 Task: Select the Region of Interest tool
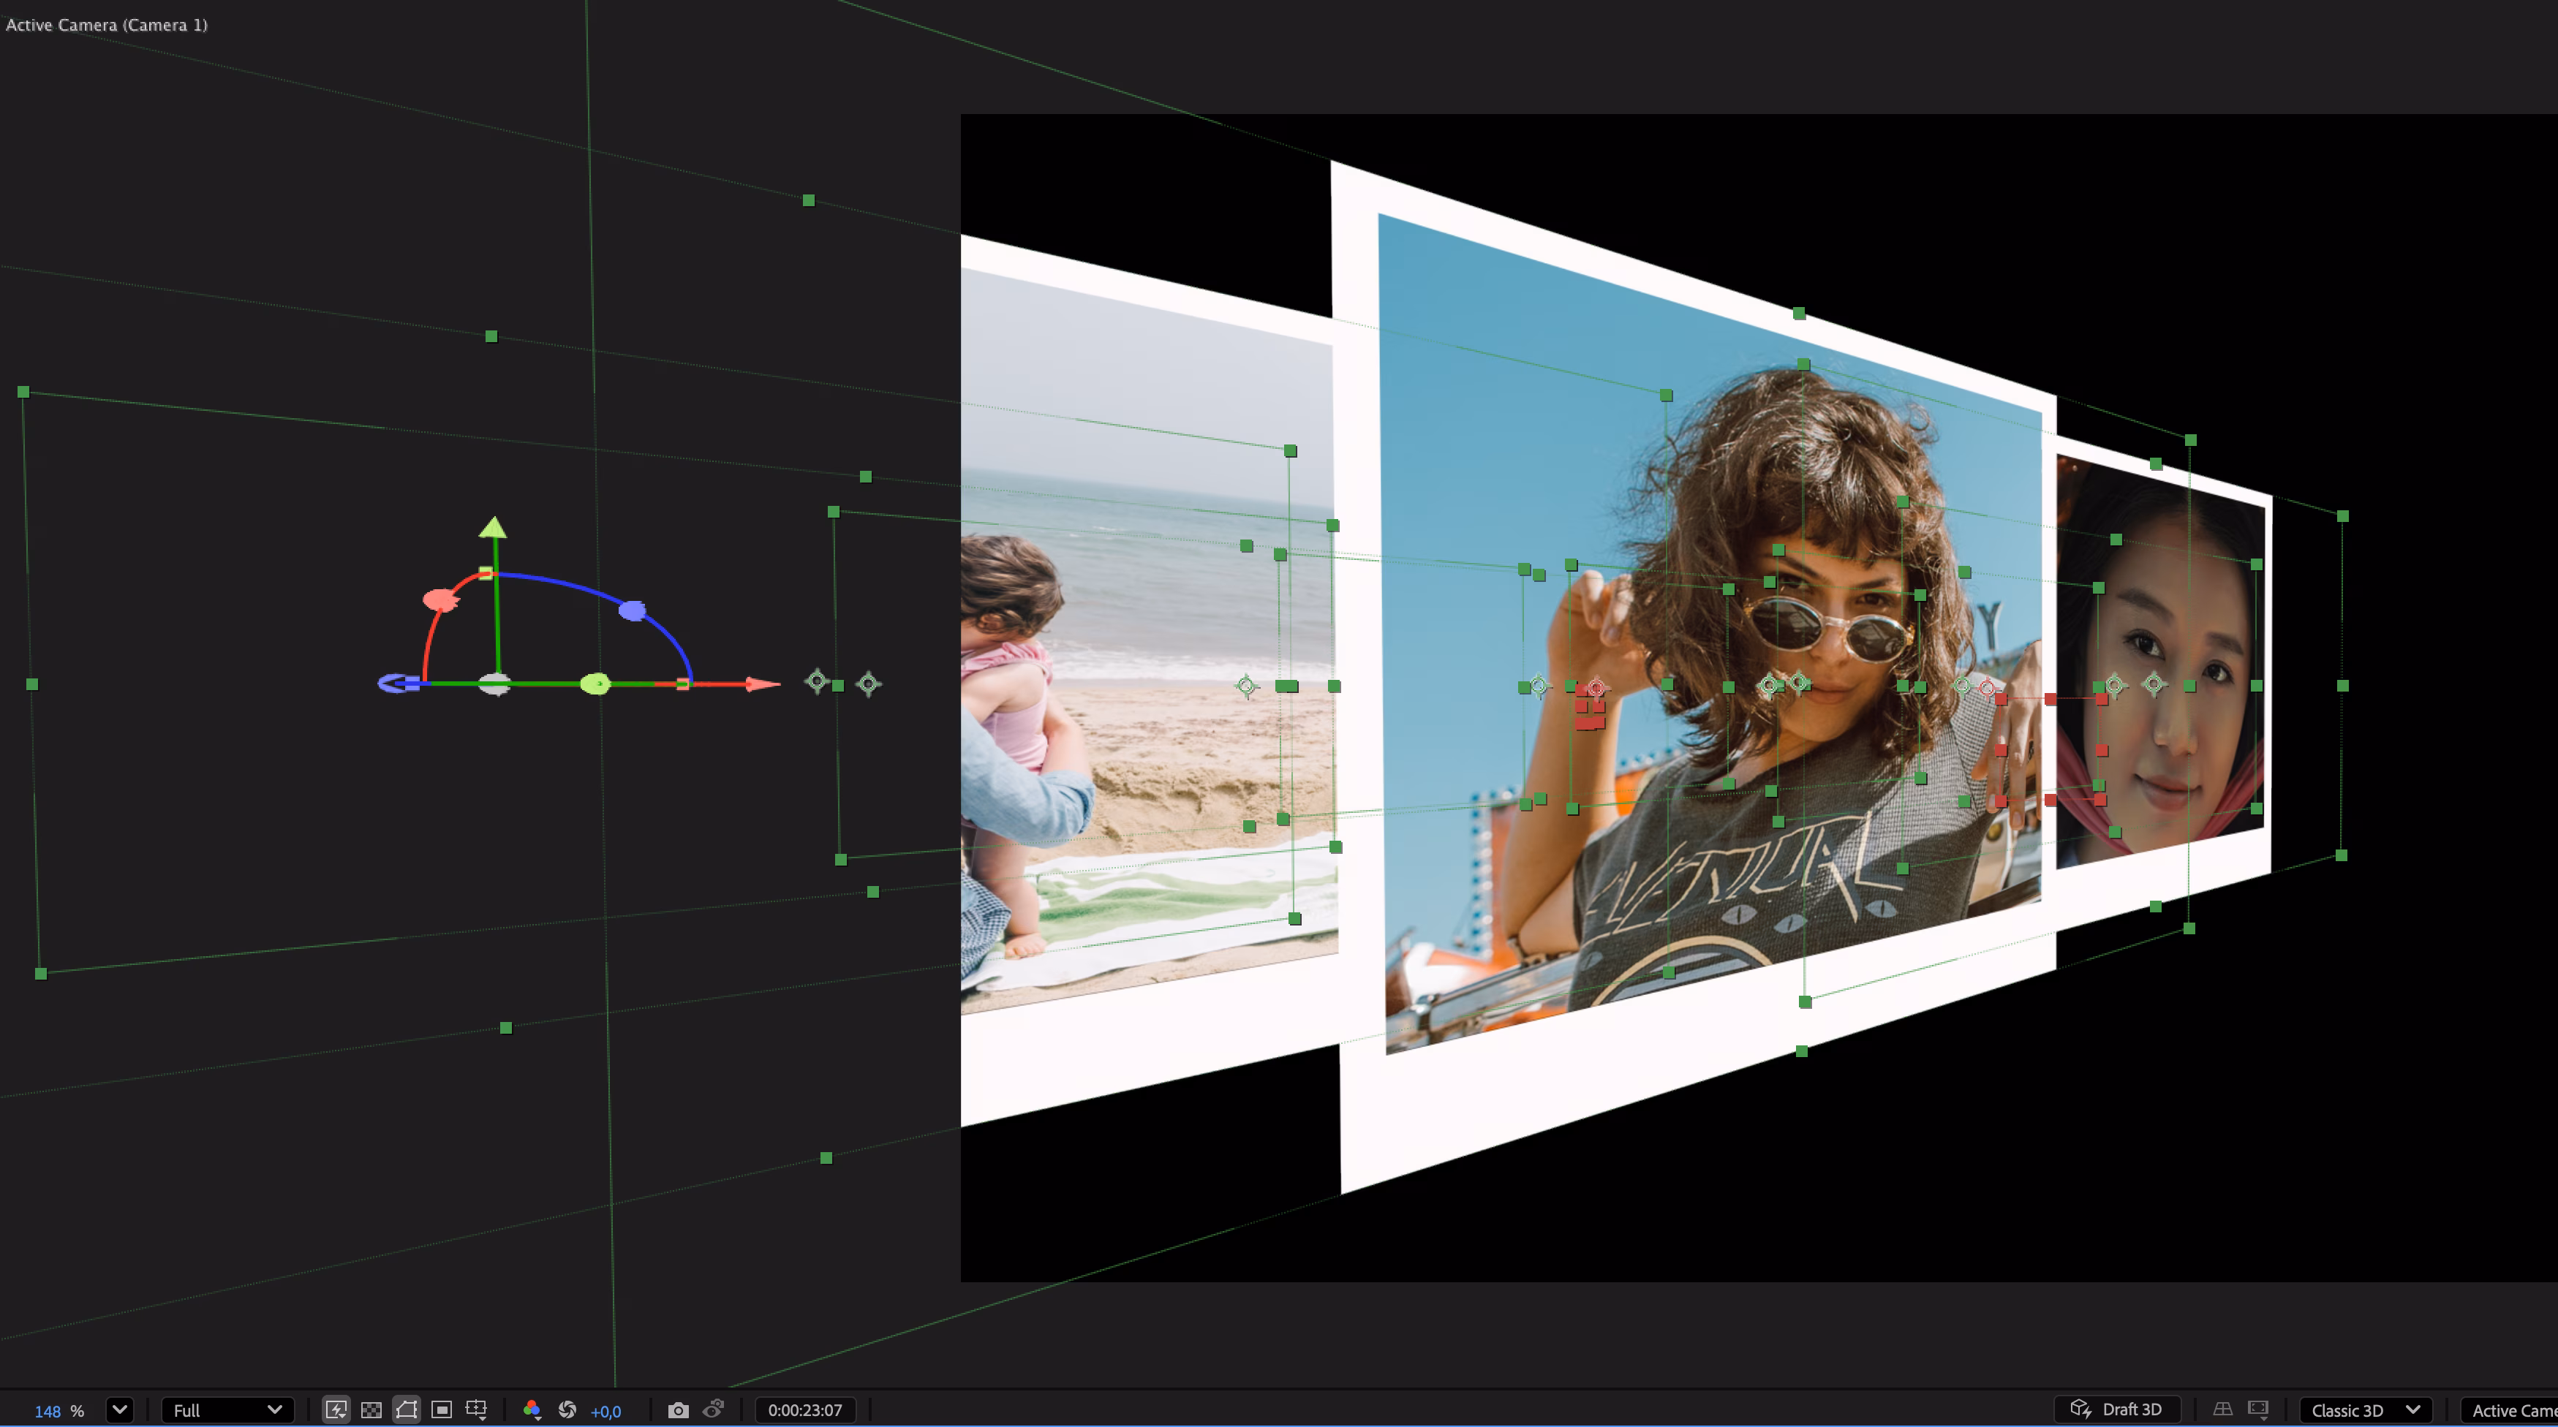[442, 1410]
